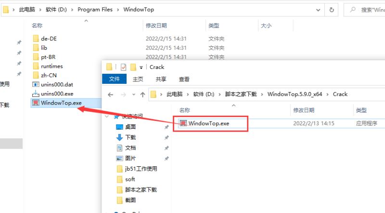Expand the address bar history dropdown
This screenshot has height=213, width=385.
[318, 10]
